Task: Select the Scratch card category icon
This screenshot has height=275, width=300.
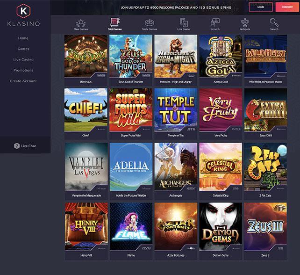Action: click(x=215, y=22)
